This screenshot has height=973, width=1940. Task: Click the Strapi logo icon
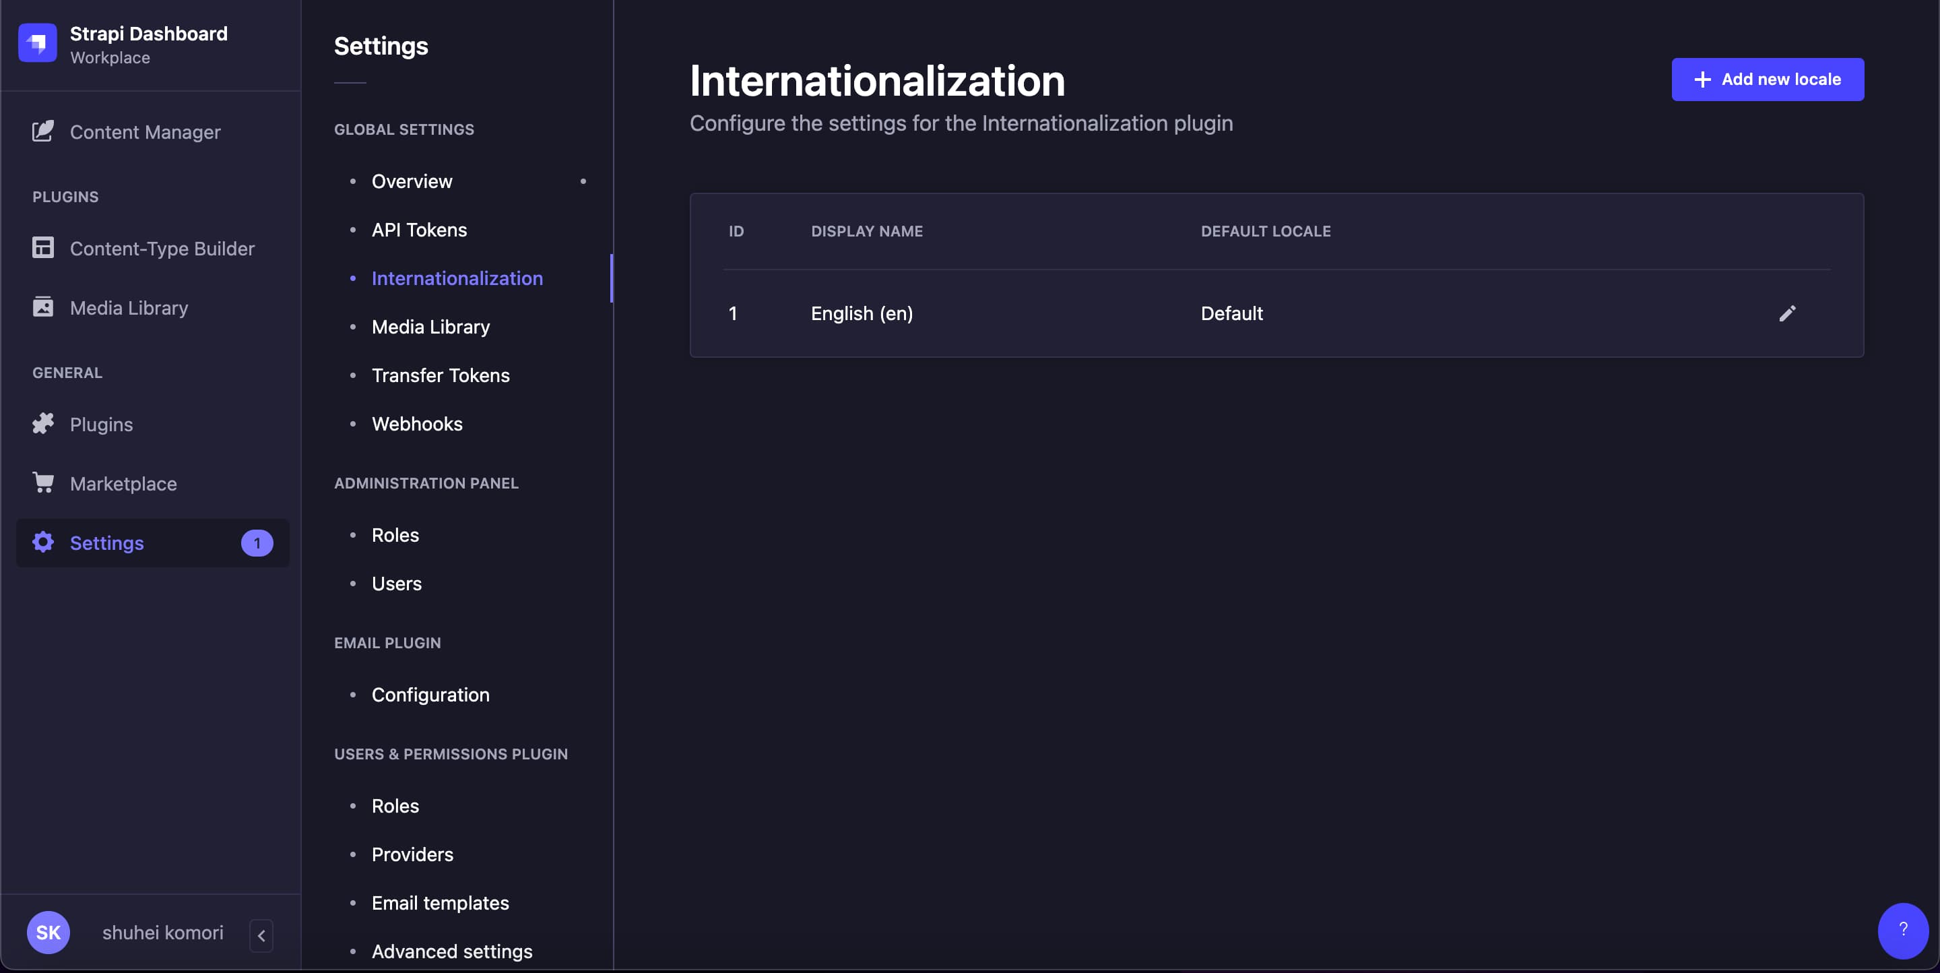pos(38,43)
